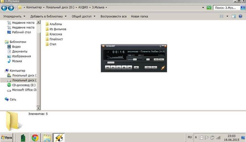Click the Explorer Forward arrow

[x=11, y=8]
